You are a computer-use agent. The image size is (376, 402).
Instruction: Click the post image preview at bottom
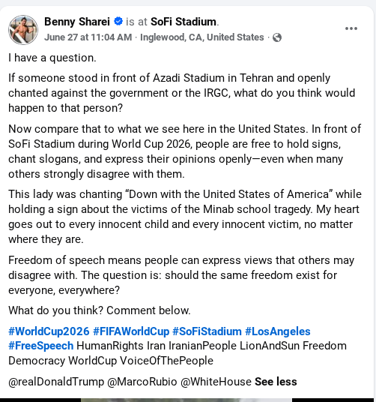tap(188, 400)
